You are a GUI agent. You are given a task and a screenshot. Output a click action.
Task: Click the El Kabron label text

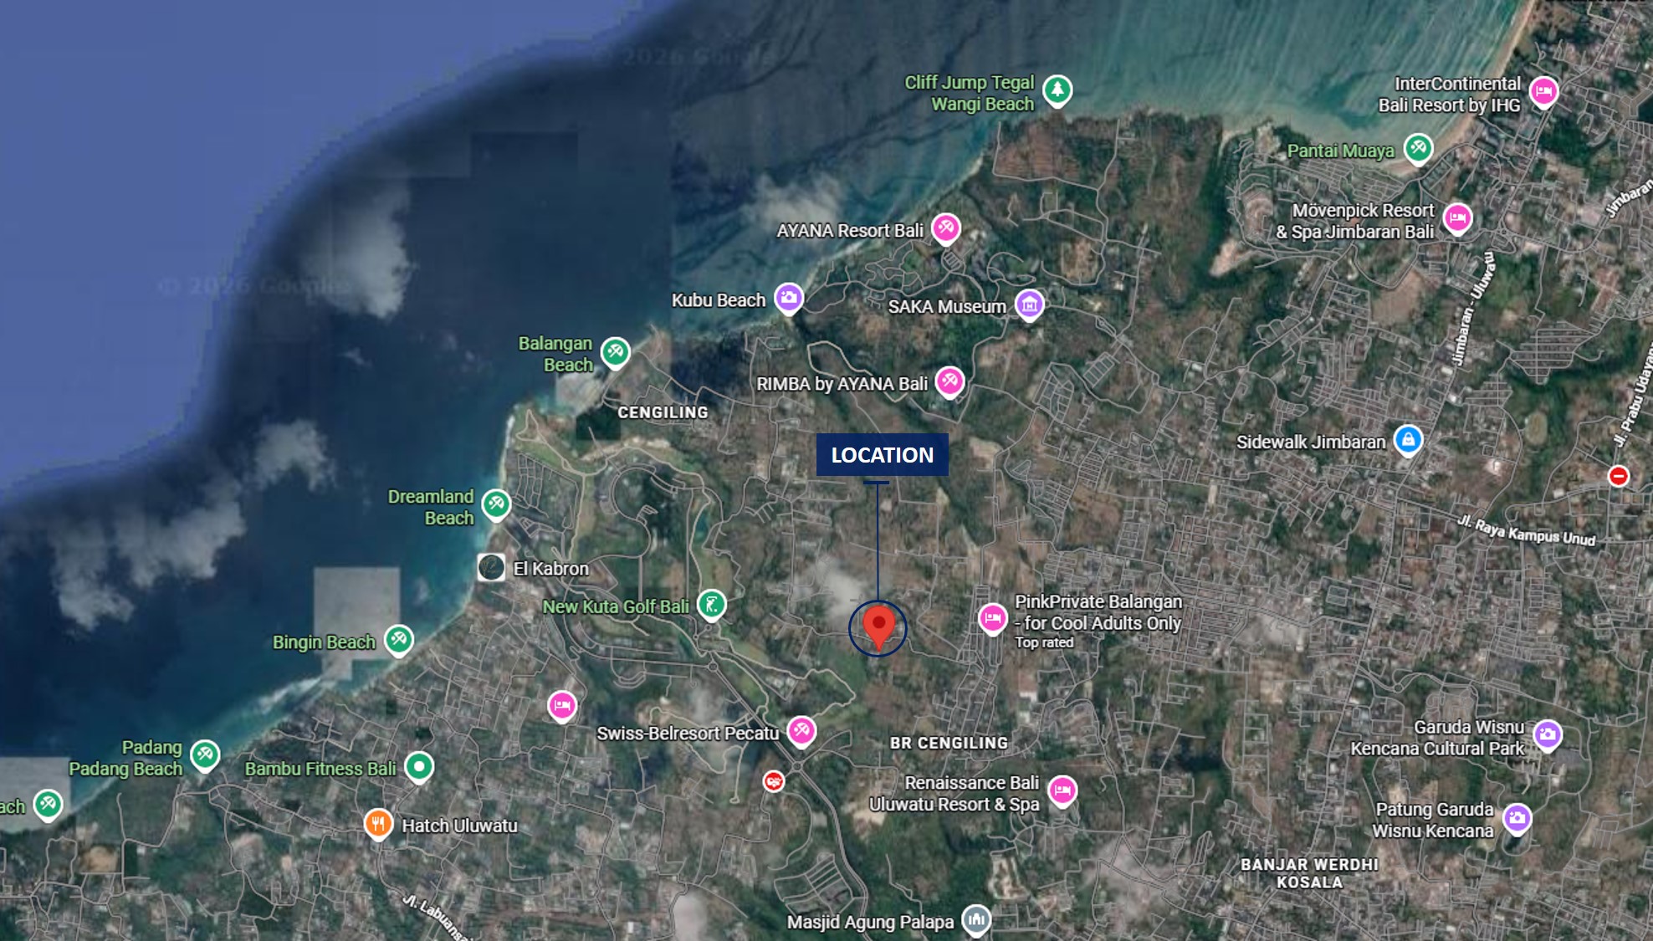tap(550, 569)
